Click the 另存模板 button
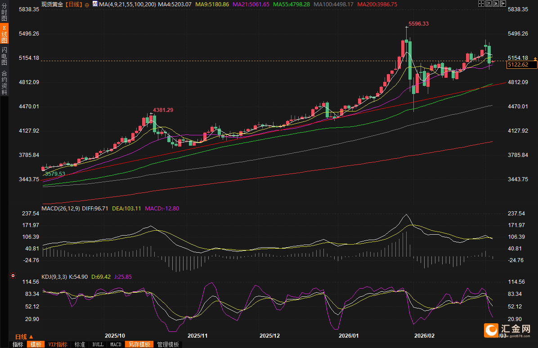The height and width of the screenshot is (348, 538). [139, 344]
